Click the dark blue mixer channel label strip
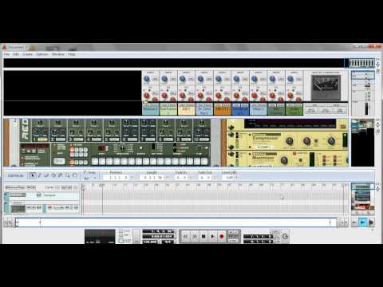 (240, 109)
